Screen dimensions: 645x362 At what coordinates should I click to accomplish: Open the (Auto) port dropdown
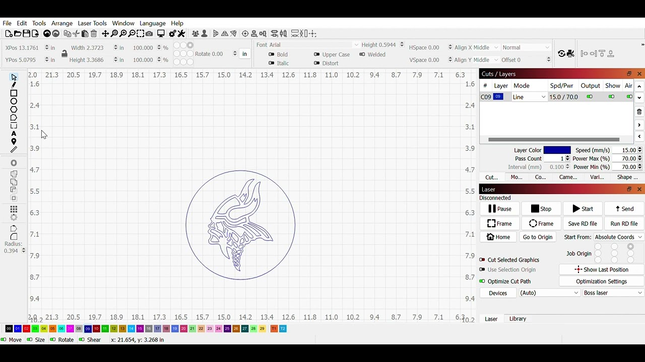pyautogui.click(x=549, y=293)
